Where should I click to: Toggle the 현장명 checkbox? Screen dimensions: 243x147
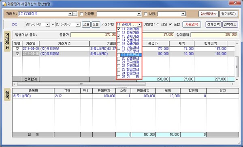(81, 14)
